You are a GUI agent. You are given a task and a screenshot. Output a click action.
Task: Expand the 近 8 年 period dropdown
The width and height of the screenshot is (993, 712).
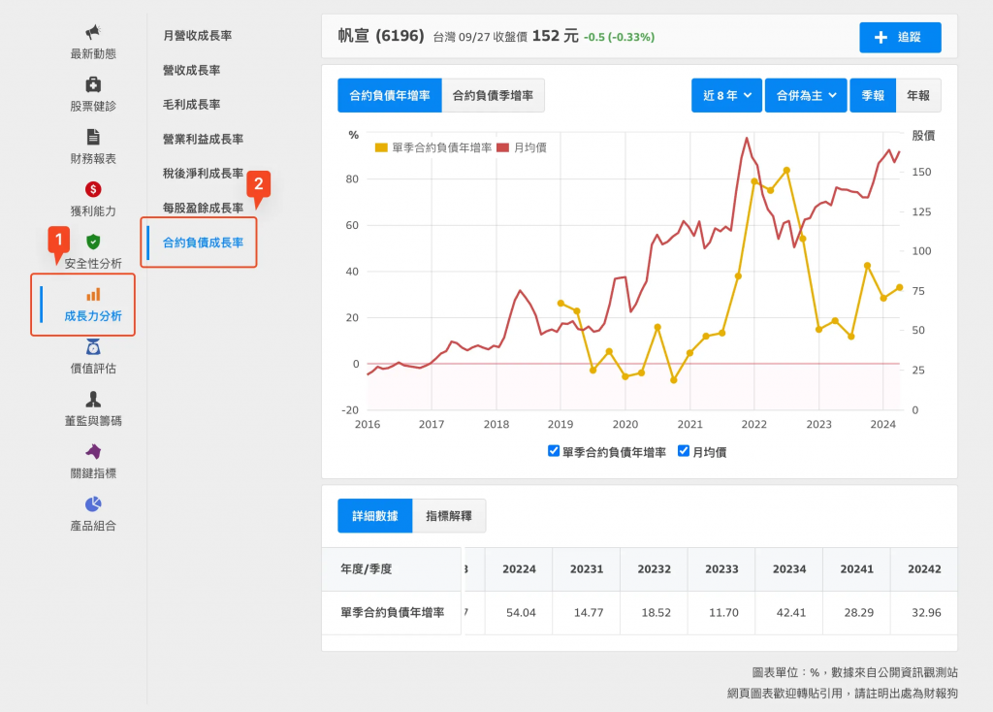(x=726, y=95)
